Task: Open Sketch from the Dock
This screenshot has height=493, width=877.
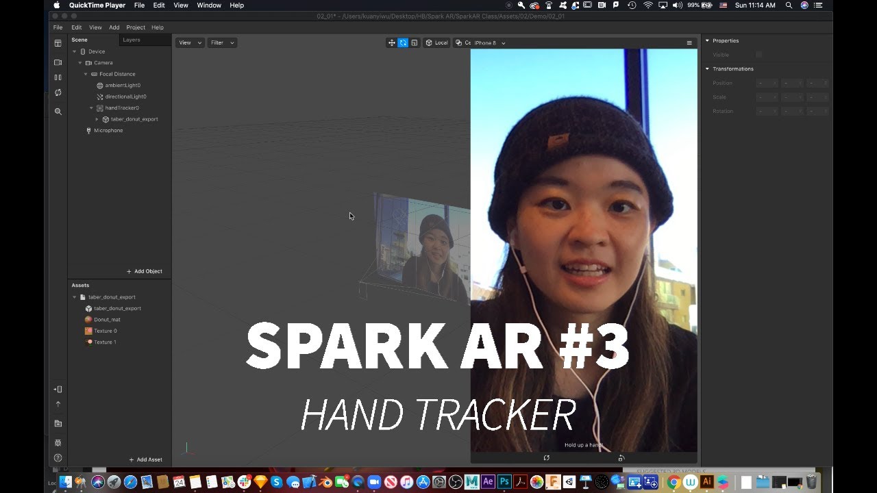Action: [260, 482]
